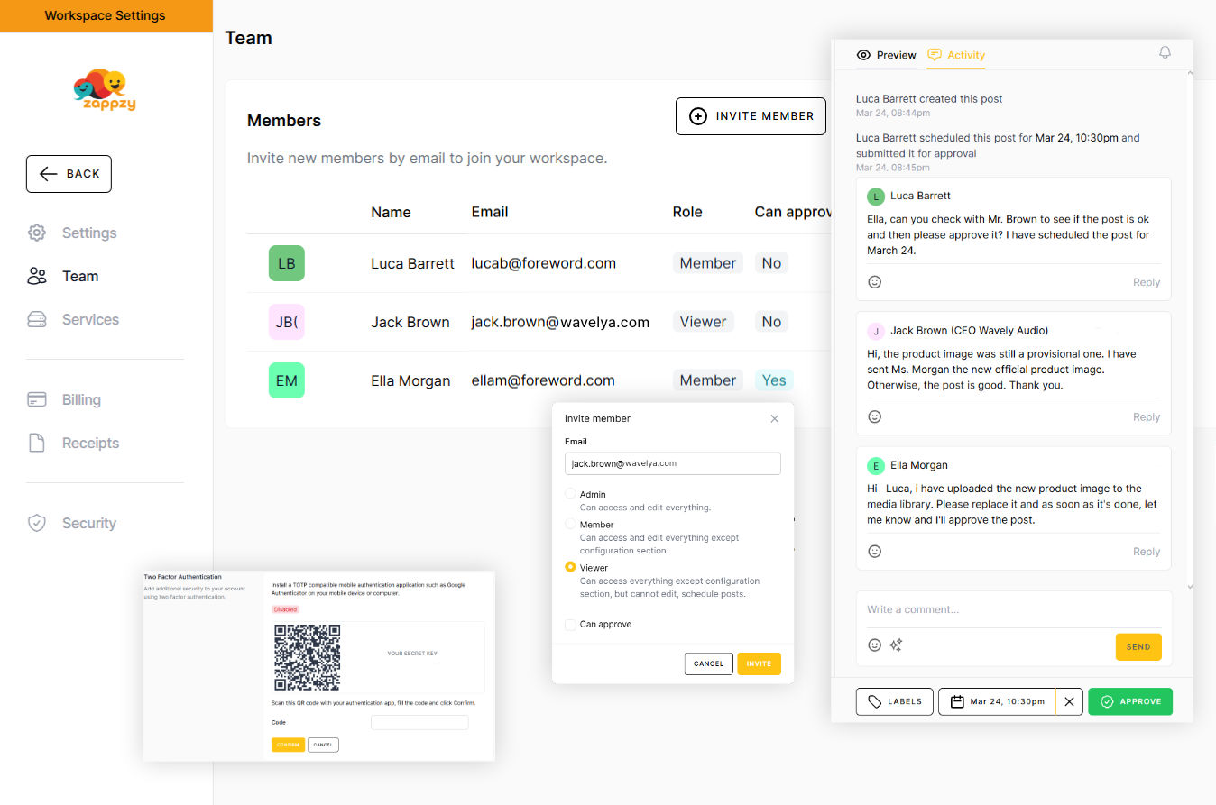Click the two-factor QR code
Viewport: 1216px width, 805px height.
[308, 657]
